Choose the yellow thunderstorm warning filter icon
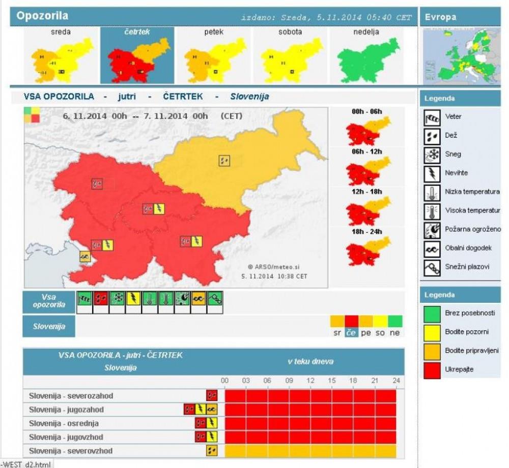The image size is (509, 468). 133,299
